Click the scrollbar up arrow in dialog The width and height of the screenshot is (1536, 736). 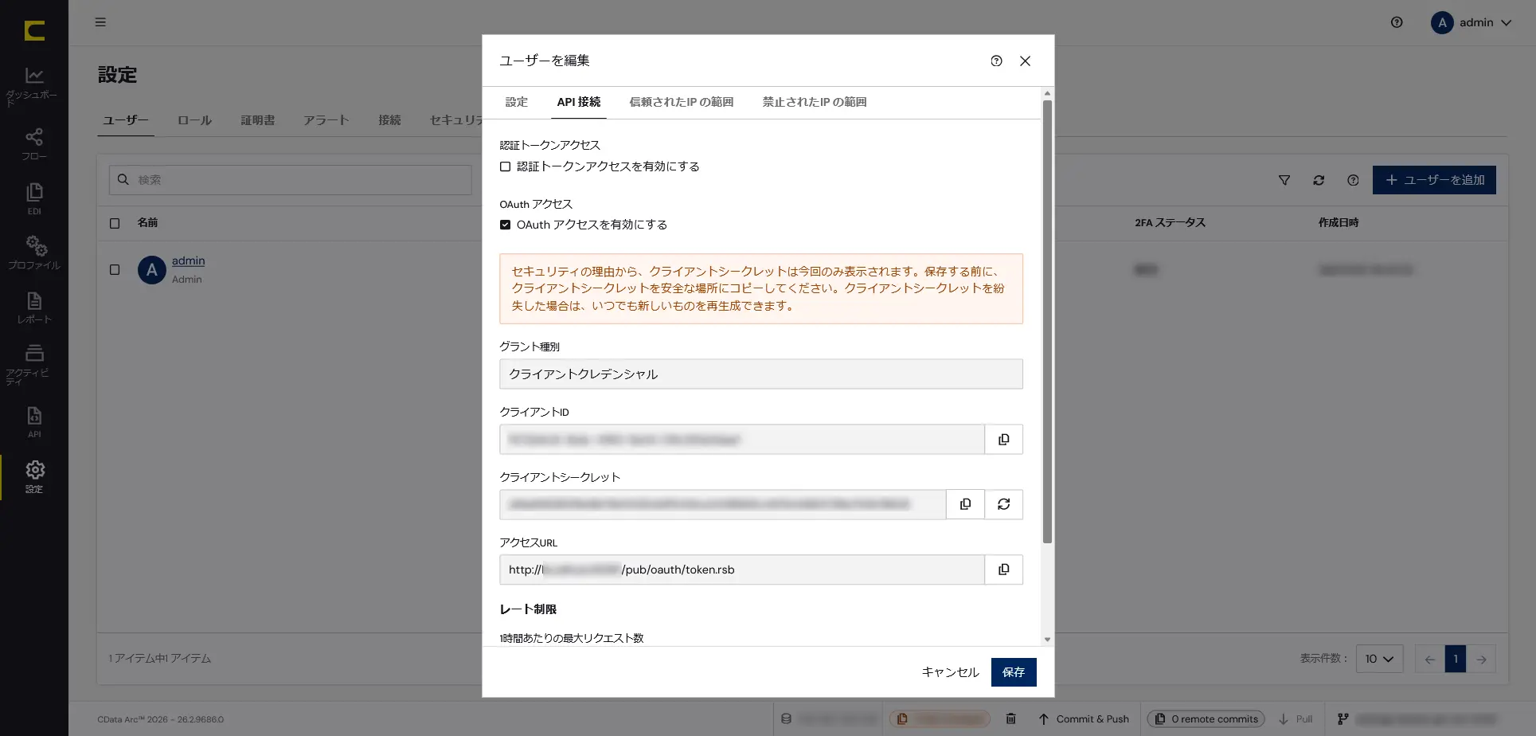(x=1047, y=93)
